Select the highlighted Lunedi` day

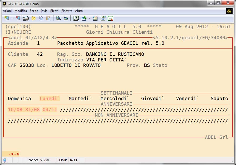point(50,99)
